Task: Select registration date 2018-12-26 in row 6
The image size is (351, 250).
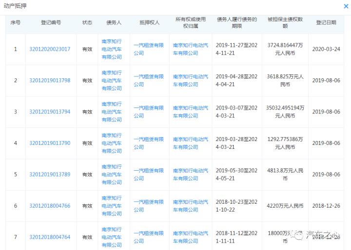Action: tap(326, 206)
